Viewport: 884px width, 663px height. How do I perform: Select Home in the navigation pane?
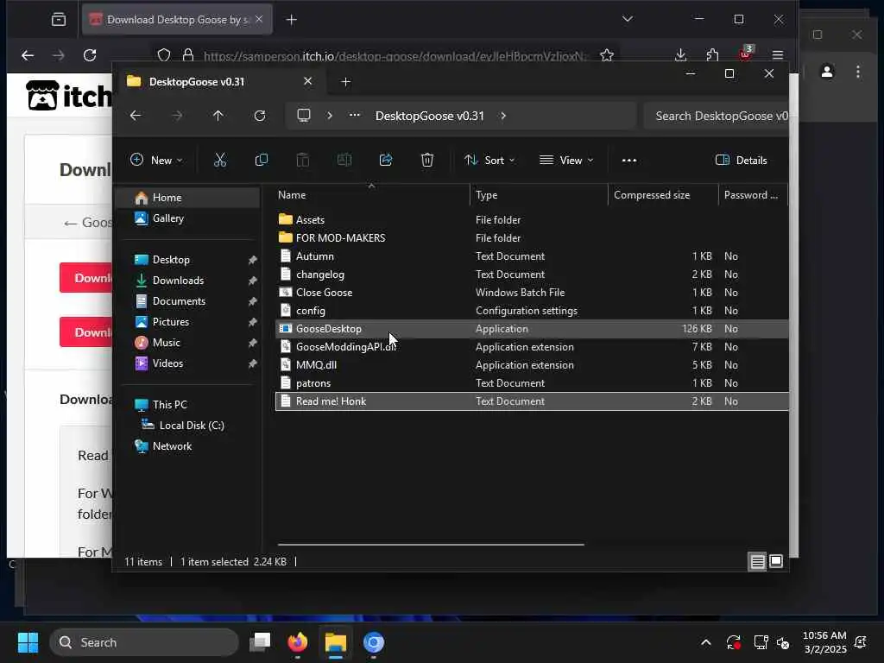188,198
